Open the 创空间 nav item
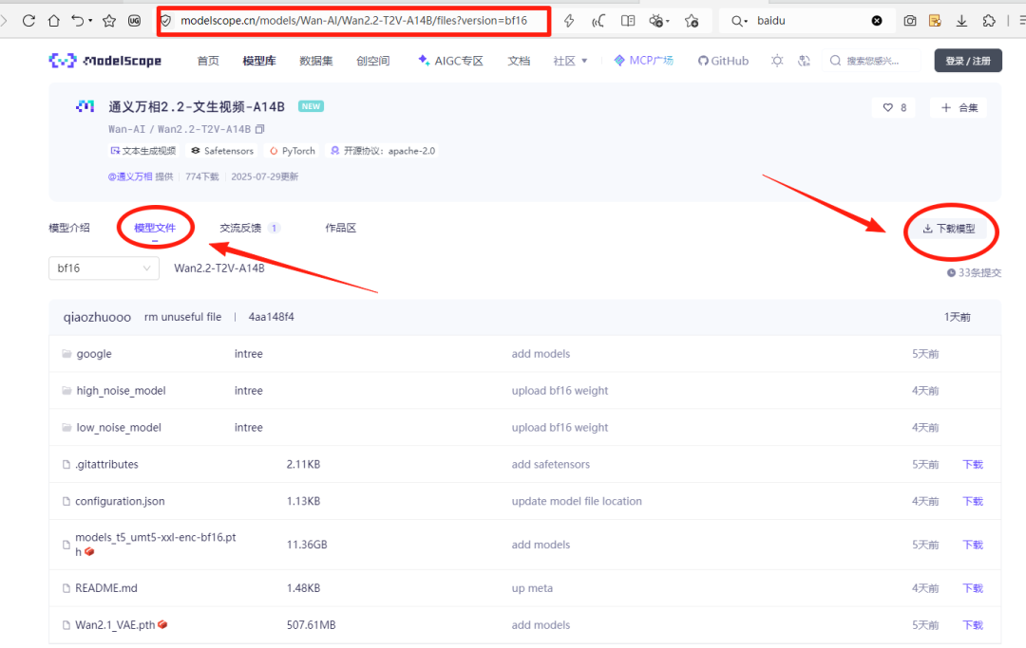Screen dimensions: 1026x648 click(x=373, y=61)
